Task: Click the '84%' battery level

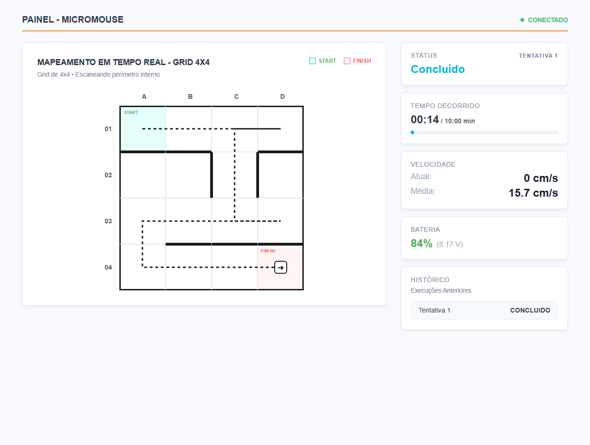Action: point(421,243)
